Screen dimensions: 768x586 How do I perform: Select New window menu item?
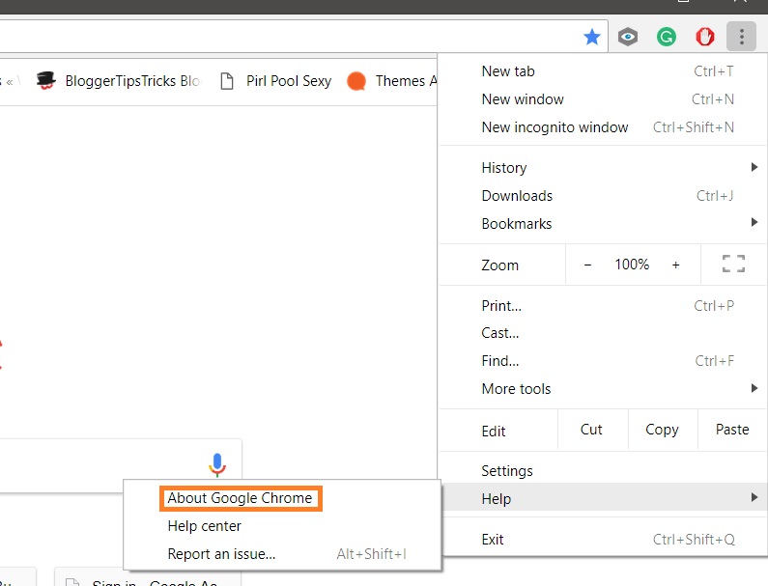[603, 99]
